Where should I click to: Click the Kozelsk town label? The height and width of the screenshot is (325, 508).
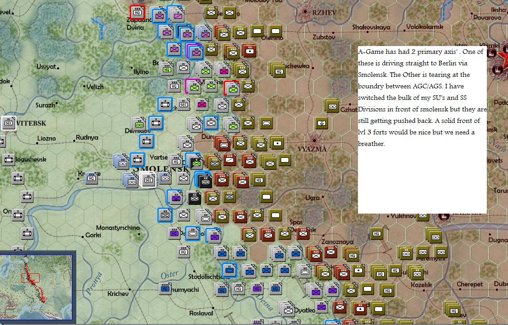(x=421, y=285)
